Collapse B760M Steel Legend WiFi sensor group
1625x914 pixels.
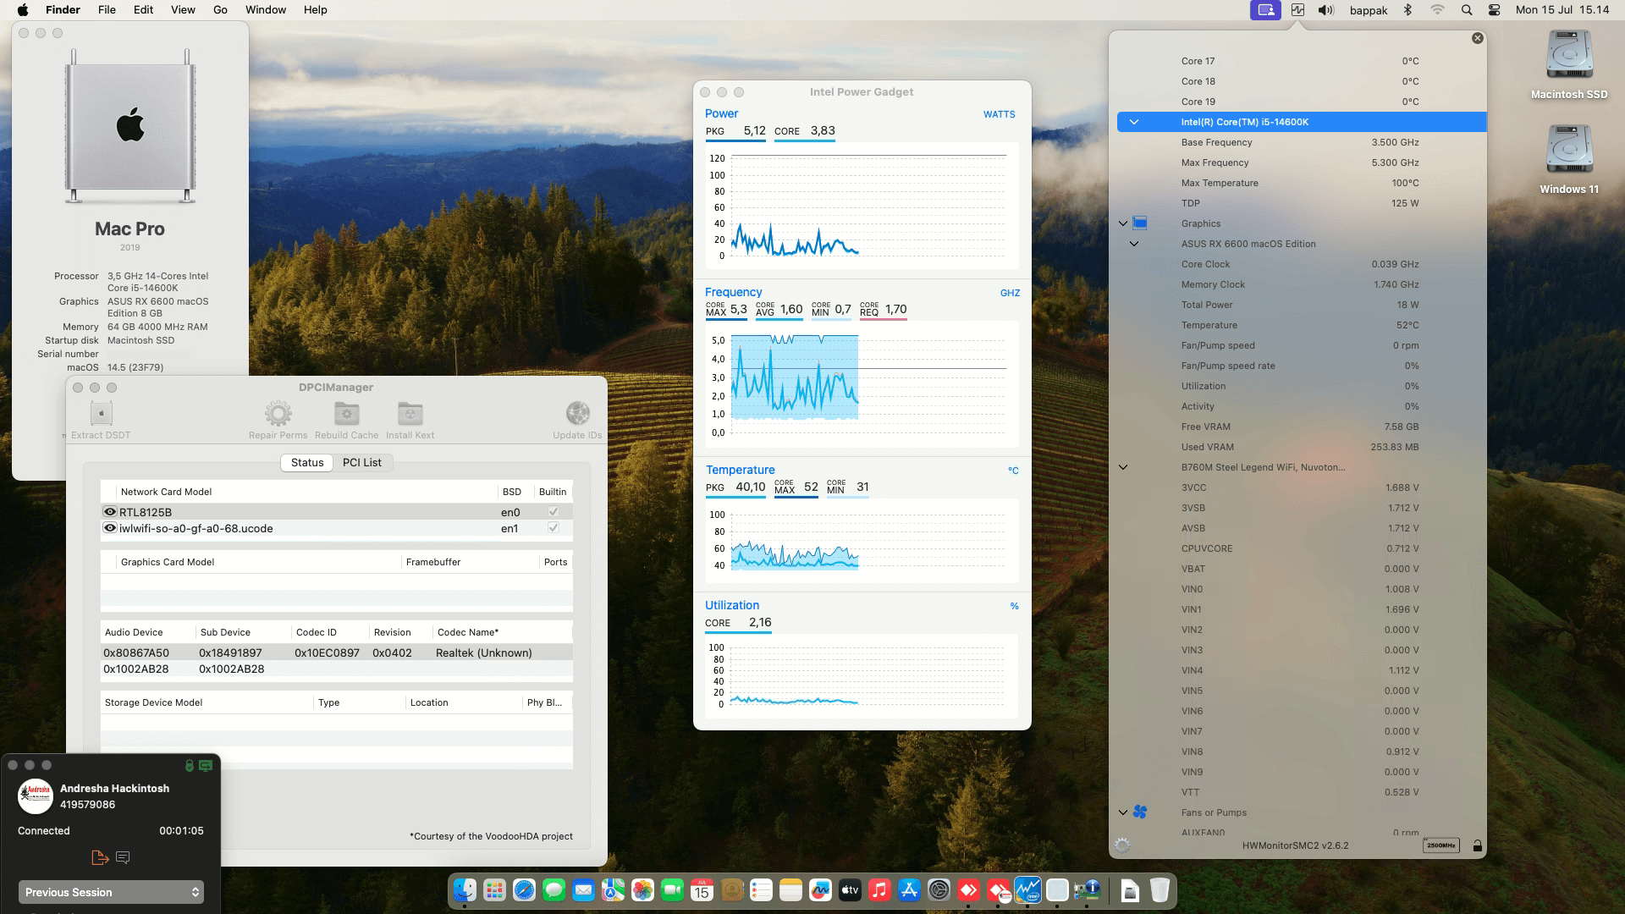click(1123, 467)
